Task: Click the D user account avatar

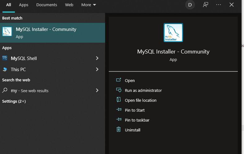Action: (x=190, y=5)
